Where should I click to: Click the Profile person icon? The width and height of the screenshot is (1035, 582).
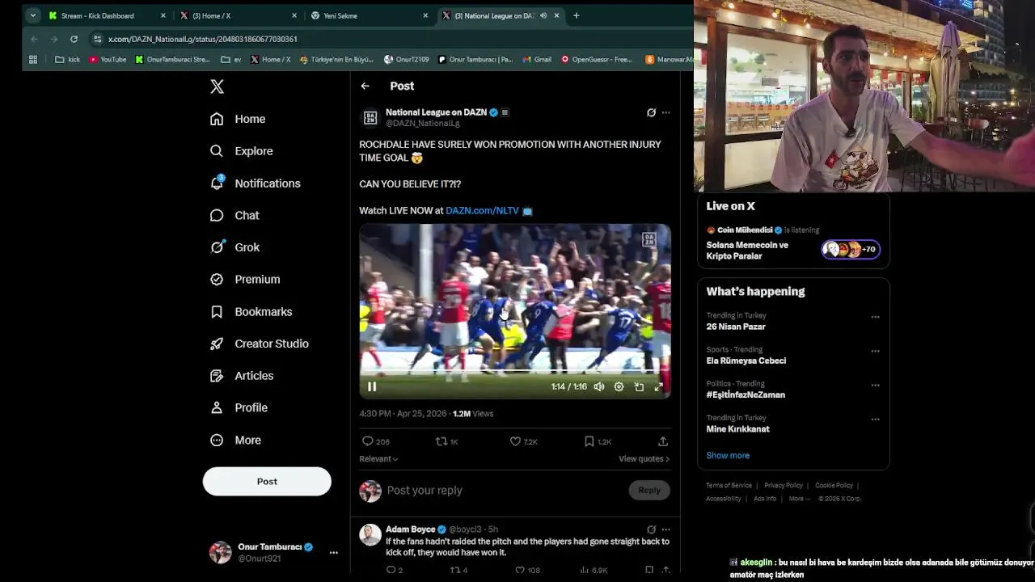[x=217, y=408]
